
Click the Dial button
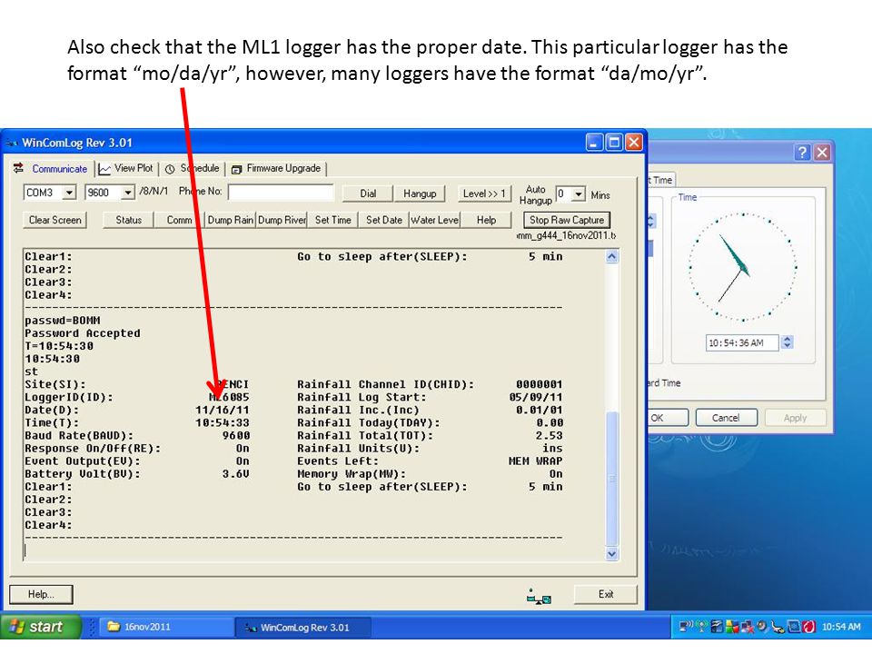tap(368, 193)
